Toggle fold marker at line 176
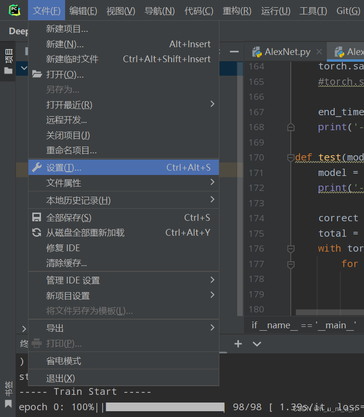 tap(291, 249)
